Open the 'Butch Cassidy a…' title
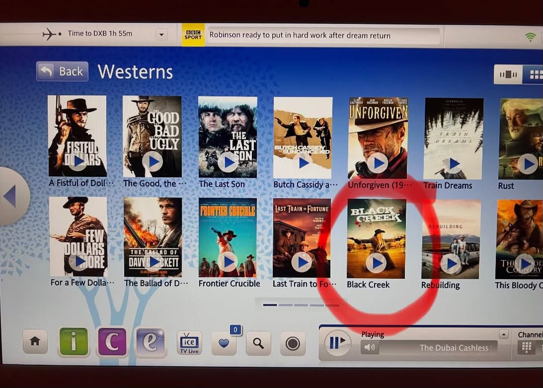543x388 pixels. pos(305,185)
